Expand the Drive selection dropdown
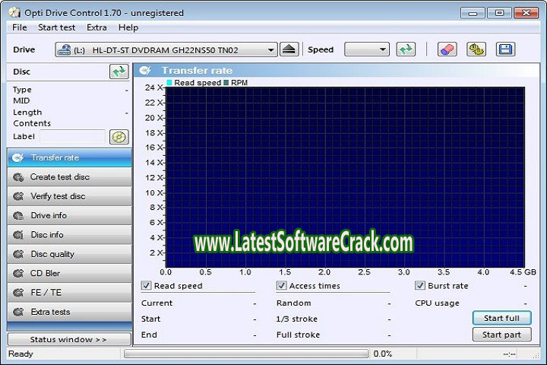Screen dimensions: 547x365 (271, 50)
